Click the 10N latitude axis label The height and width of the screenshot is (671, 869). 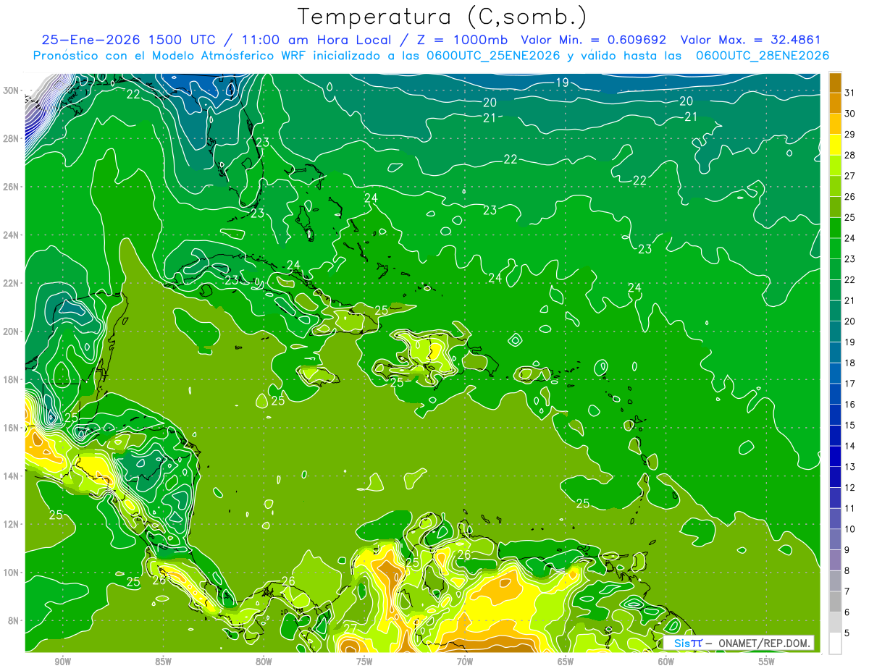[x=12, y=573]
